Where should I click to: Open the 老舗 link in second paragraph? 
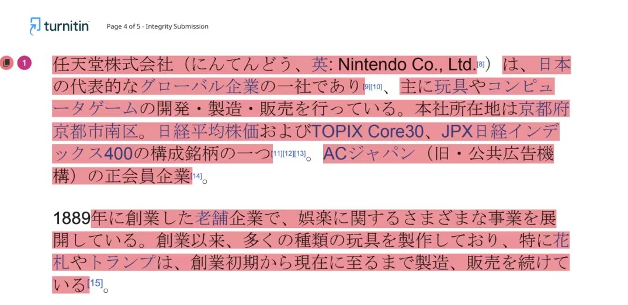[x=211, y=218]
